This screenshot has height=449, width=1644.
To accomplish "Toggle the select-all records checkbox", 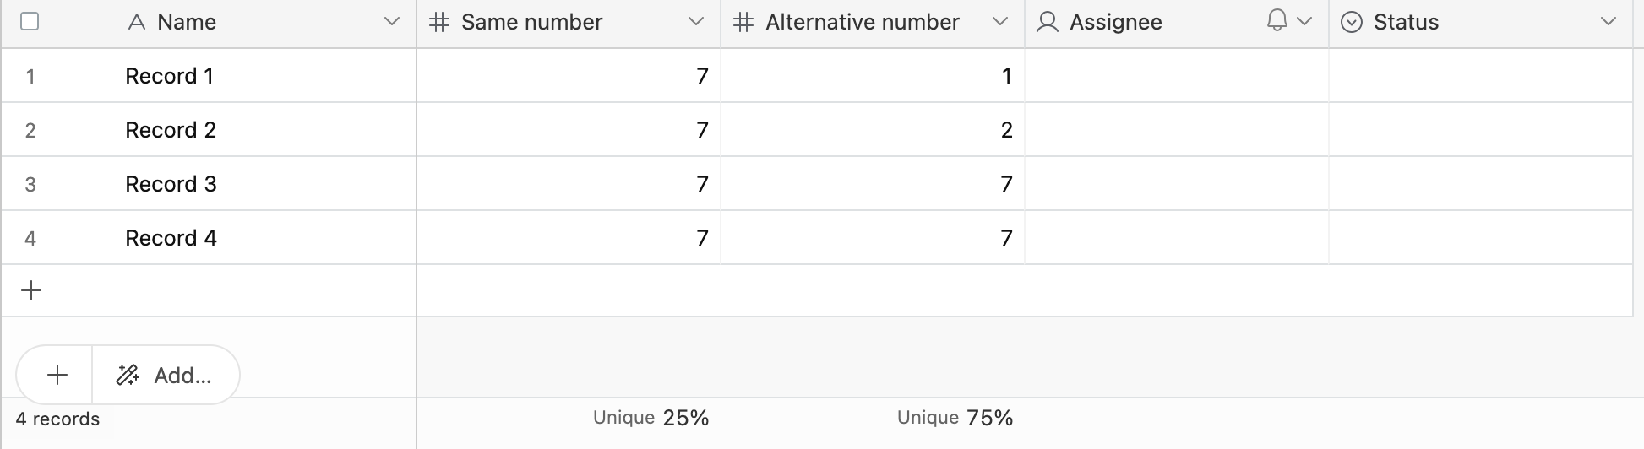I will tap(30, 21).
